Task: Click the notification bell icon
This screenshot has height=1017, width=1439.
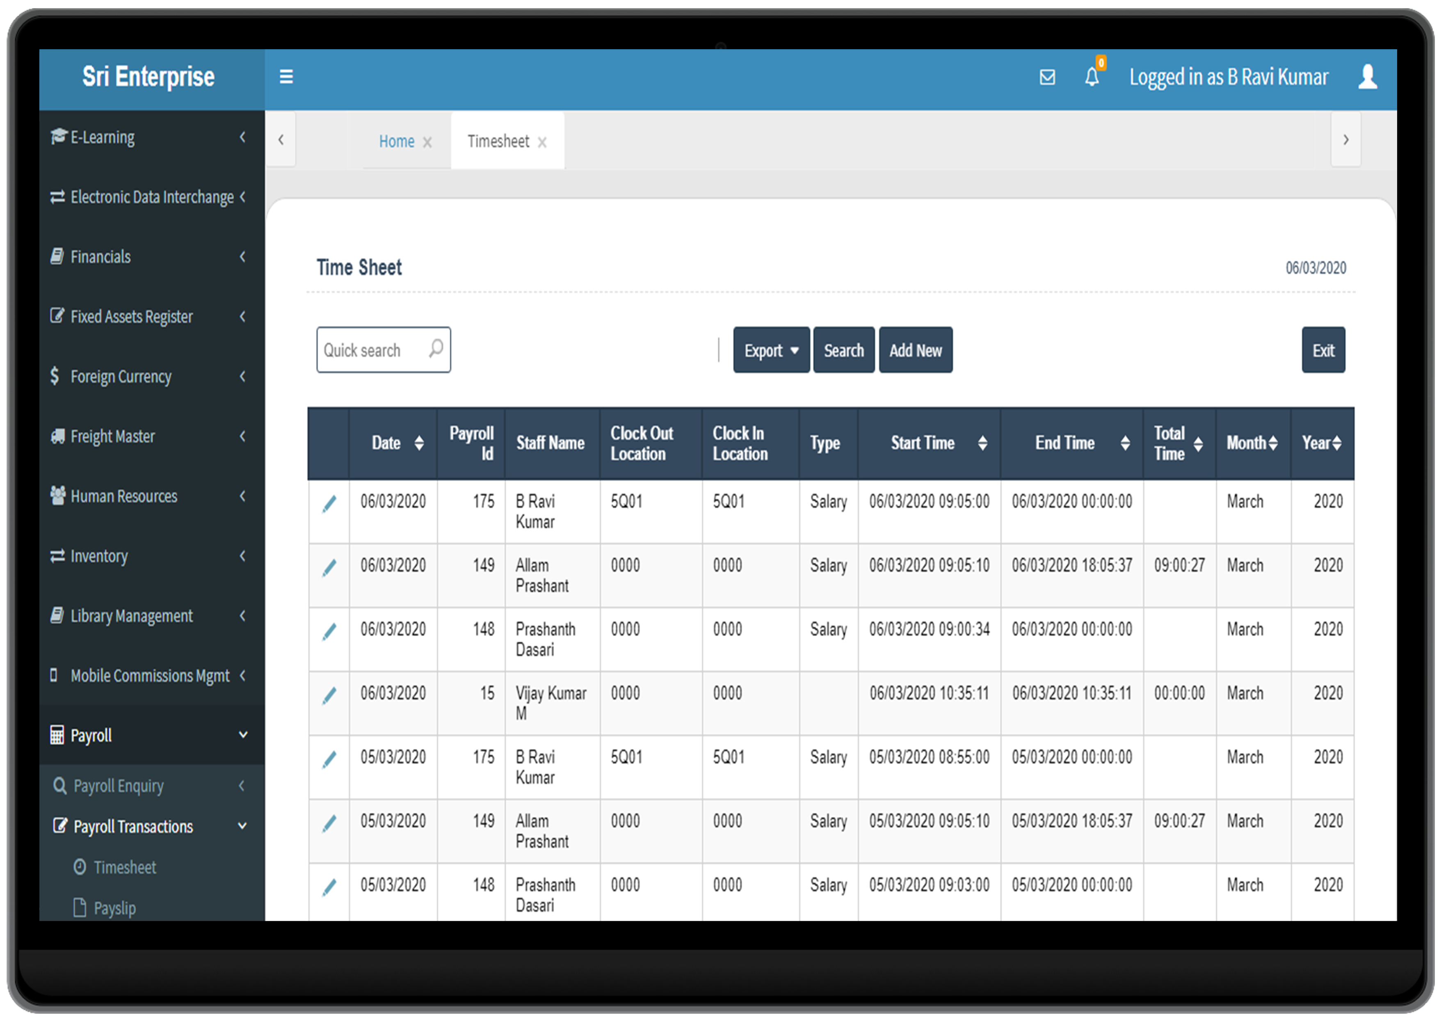Action: tap(1091, 77)
